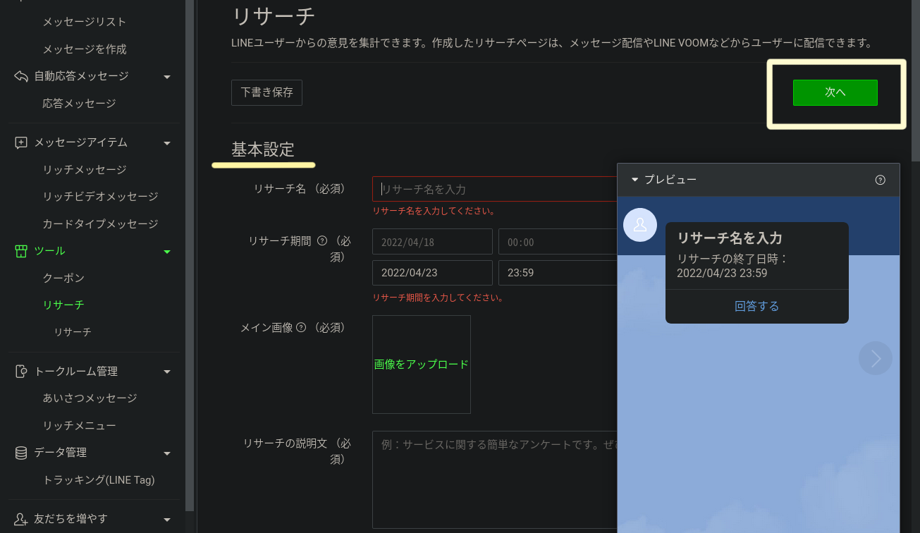Open リッチビデオメッセージ menu item
Viewport: 920px width, 533px height.
tap(100, 197)
